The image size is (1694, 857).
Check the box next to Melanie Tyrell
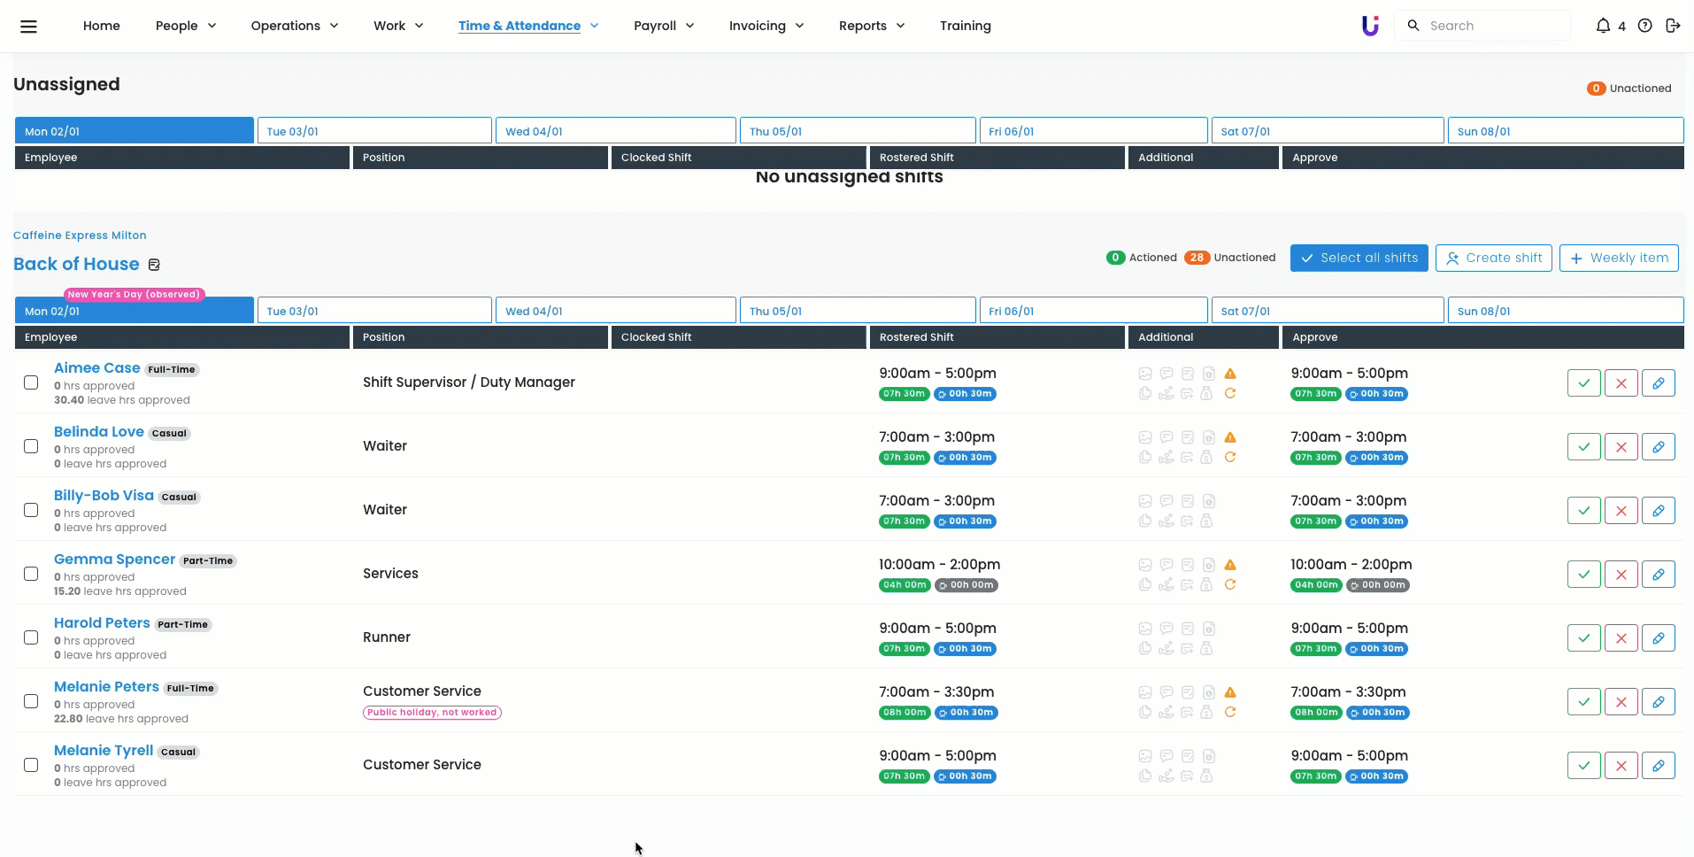(x=31, y=765)
